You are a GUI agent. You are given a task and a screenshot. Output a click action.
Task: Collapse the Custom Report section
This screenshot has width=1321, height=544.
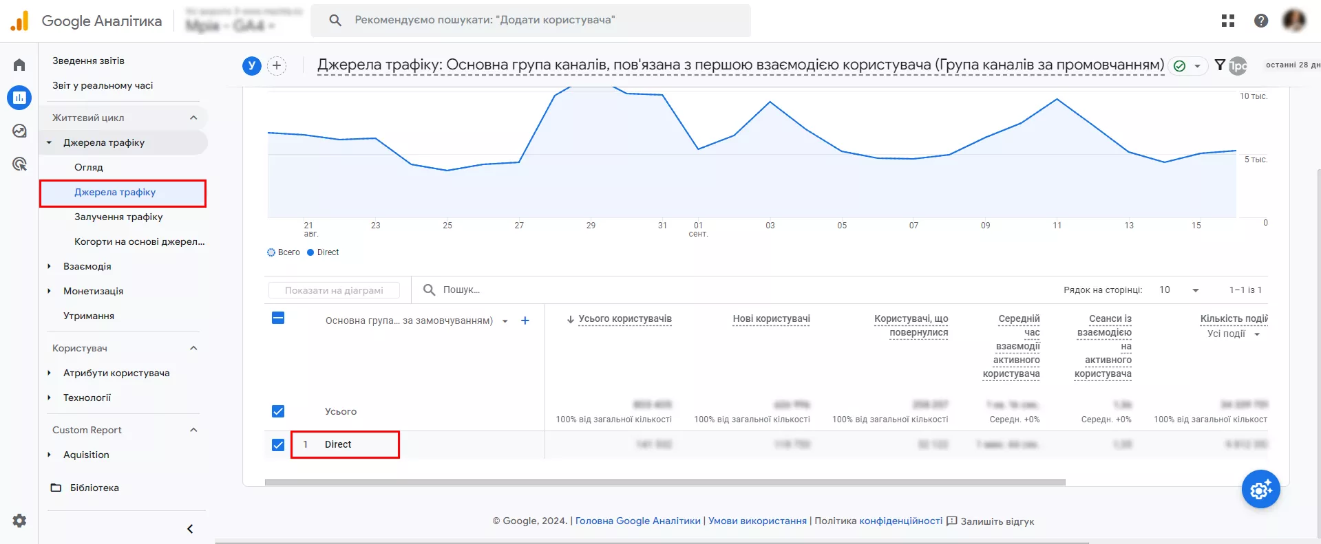(193, 430)
